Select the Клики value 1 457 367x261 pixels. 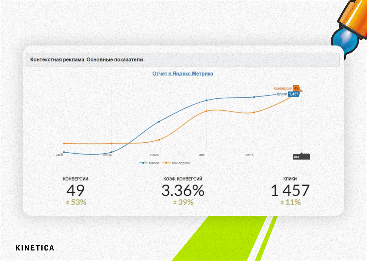290,191
